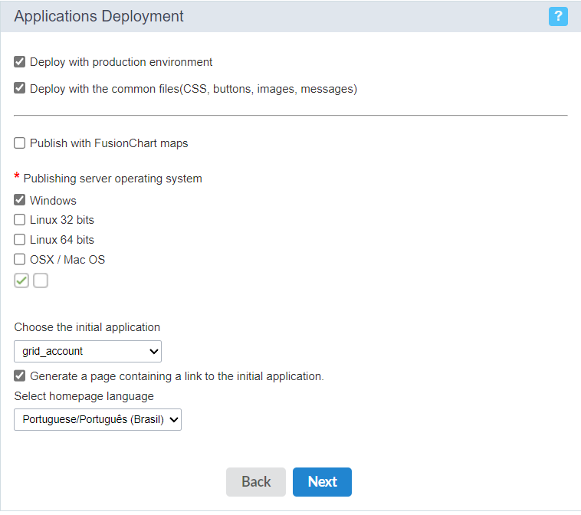Click the Applications Deployment title heading
The width and height of the screenshot is (581, 515).
point(99,16)
